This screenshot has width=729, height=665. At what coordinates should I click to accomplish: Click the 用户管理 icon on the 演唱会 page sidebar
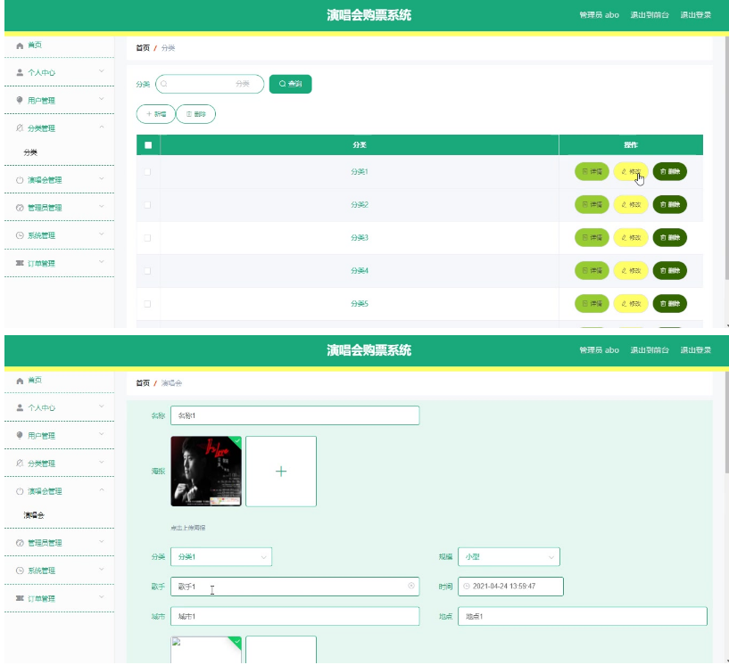coord(20,436)
